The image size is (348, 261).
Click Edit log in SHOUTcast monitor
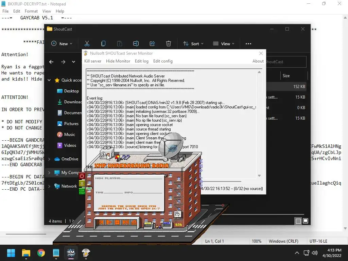(142, 61)
